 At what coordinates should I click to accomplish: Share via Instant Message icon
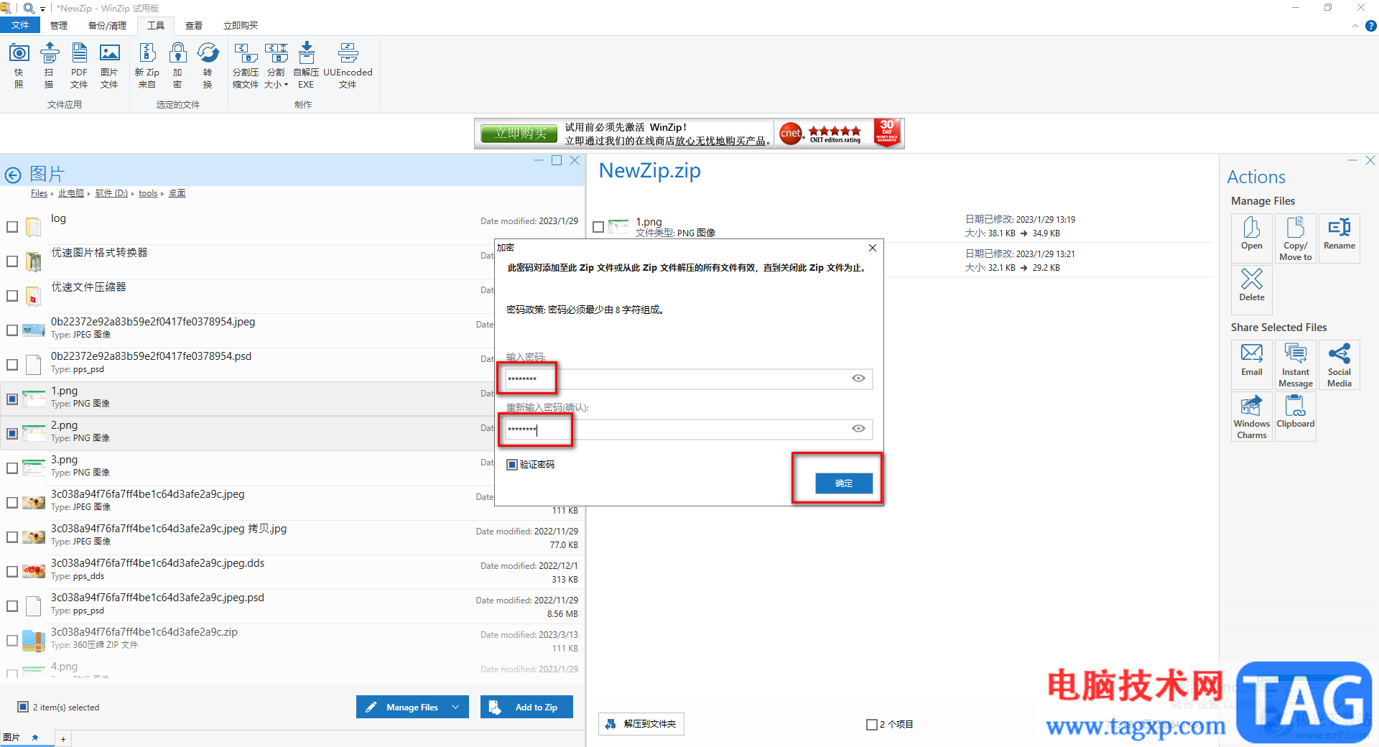pos(1296,364)
